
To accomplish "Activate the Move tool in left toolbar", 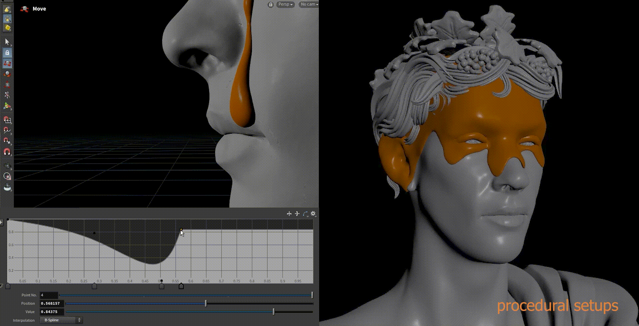I will click(7, 63).
